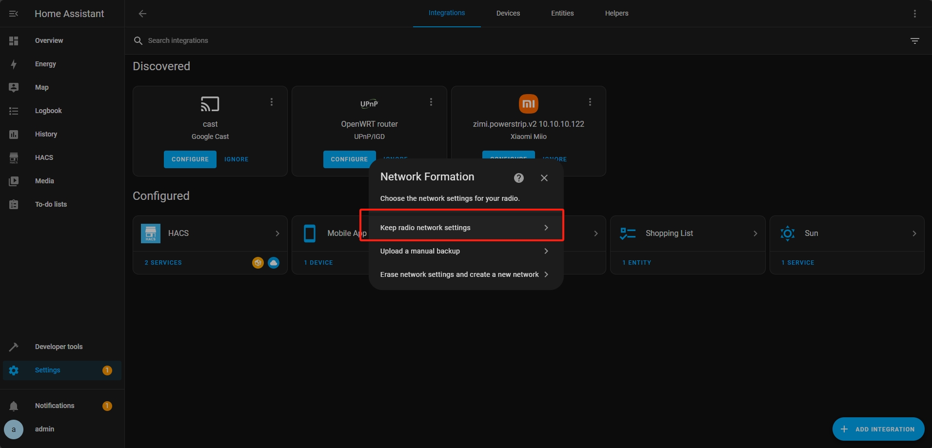
Task: Switch to the Helpers tab
Action: tap(616, 13)
